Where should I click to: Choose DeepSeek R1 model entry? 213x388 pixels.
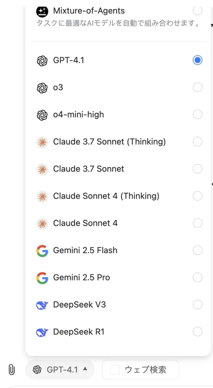click(x=118, y=332)
